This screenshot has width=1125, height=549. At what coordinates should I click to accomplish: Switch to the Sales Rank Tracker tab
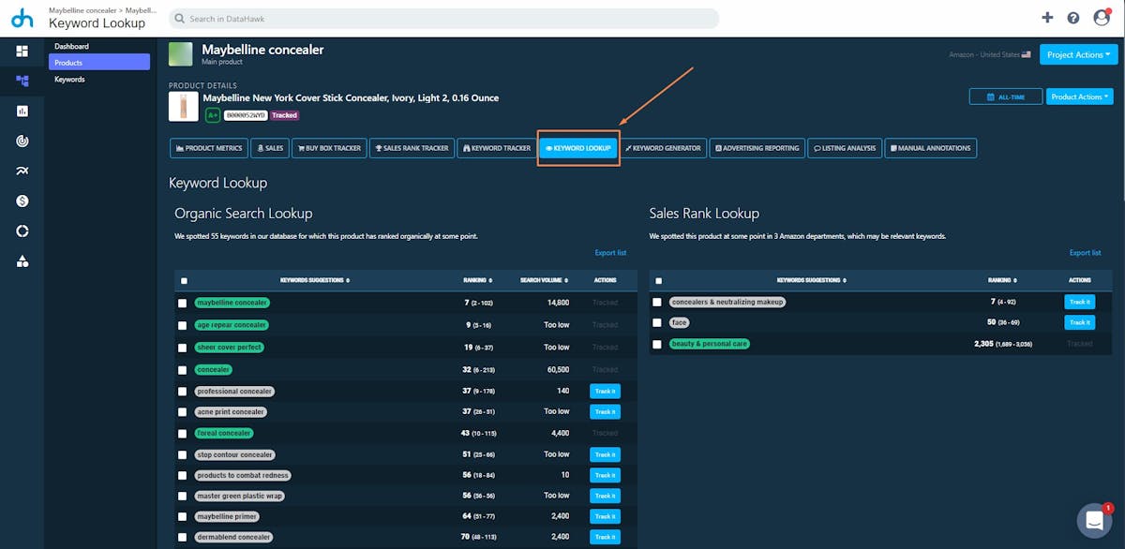click(x=411, y=148)
